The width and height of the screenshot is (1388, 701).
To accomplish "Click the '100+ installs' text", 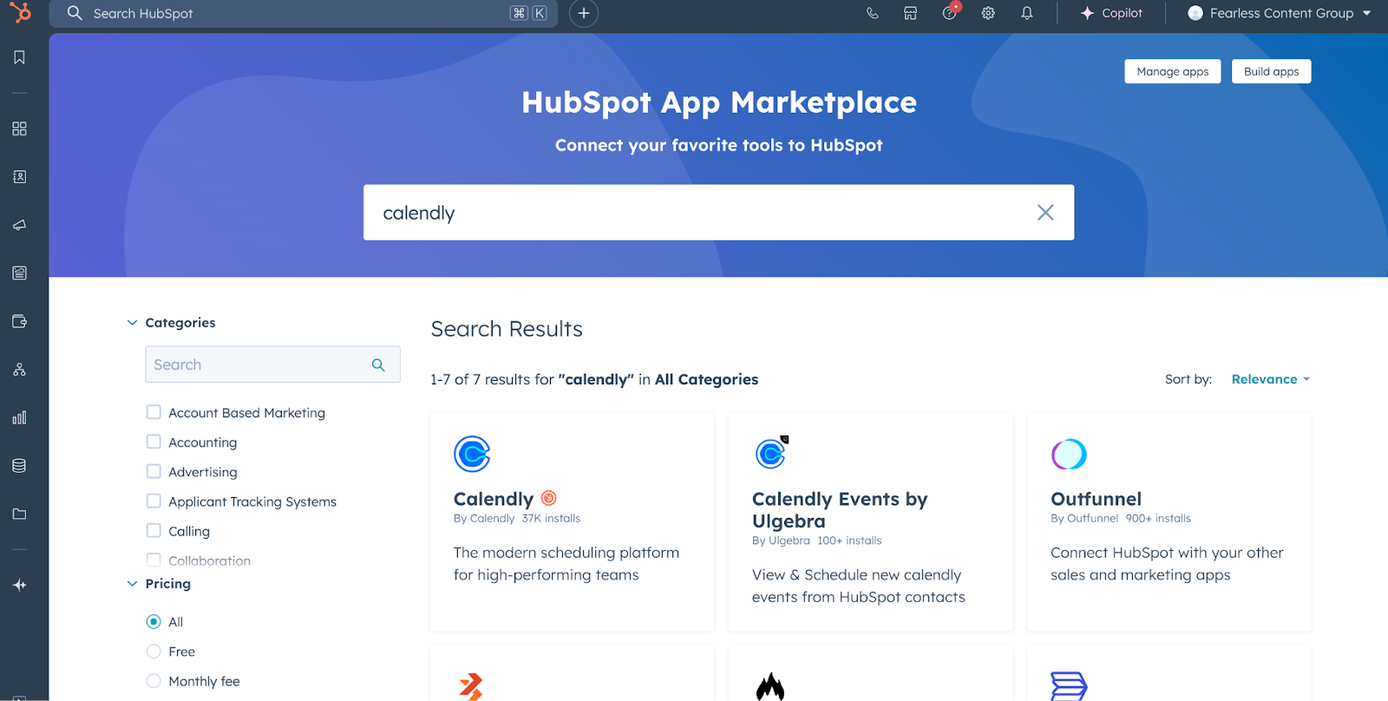I will coord(849,540).
